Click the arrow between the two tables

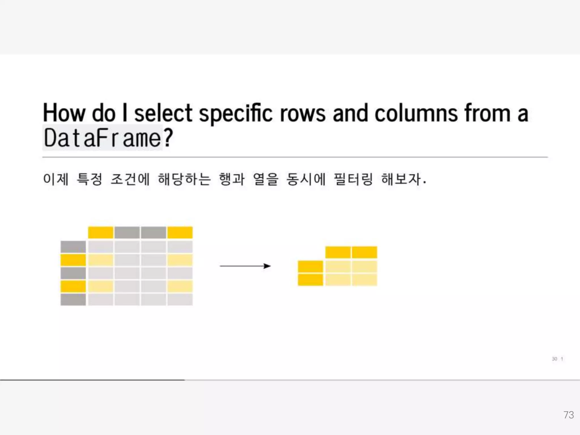(x=245, y=266)
